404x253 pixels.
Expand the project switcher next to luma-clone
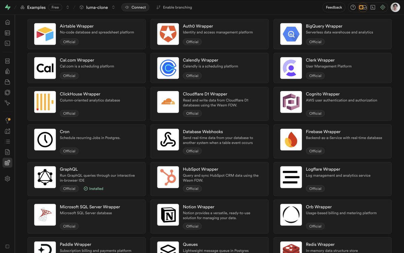tap(113, 7)
